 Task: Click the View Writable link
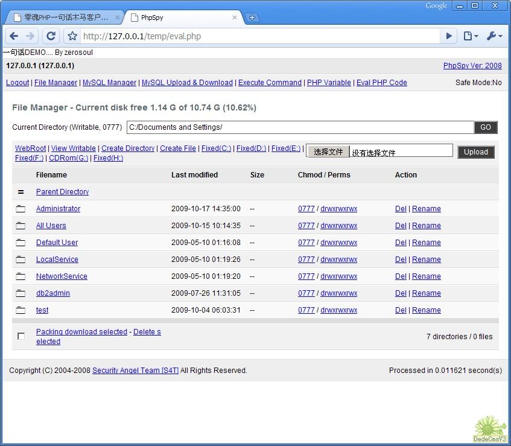click(74, 148)
